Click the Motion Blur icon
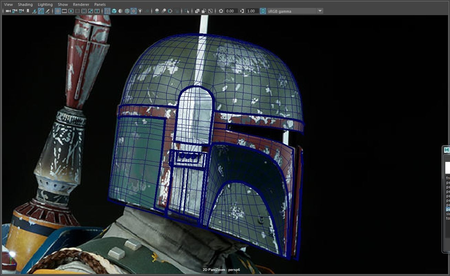450x276 pixels. tap(164, 11)
